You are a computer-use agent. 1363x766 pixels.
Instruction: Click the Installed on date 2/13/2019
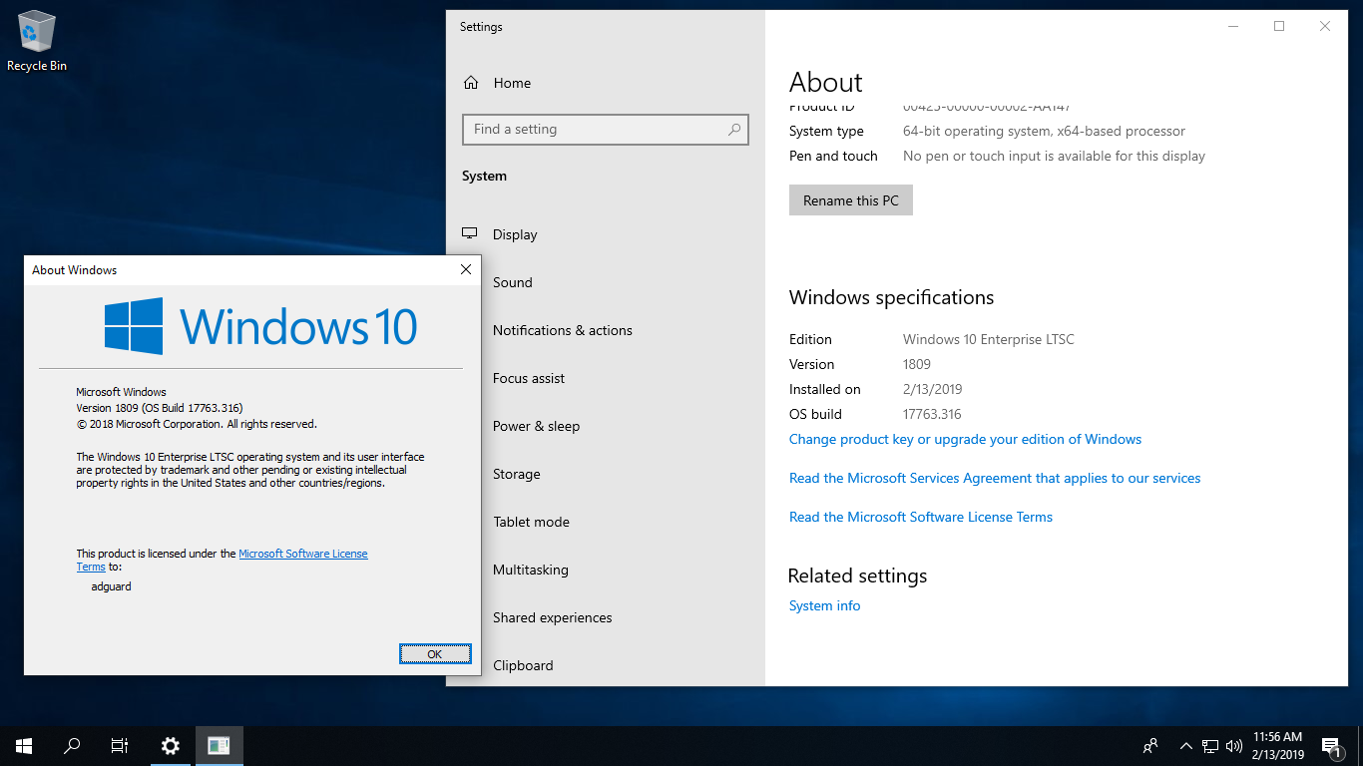(933, 389)
